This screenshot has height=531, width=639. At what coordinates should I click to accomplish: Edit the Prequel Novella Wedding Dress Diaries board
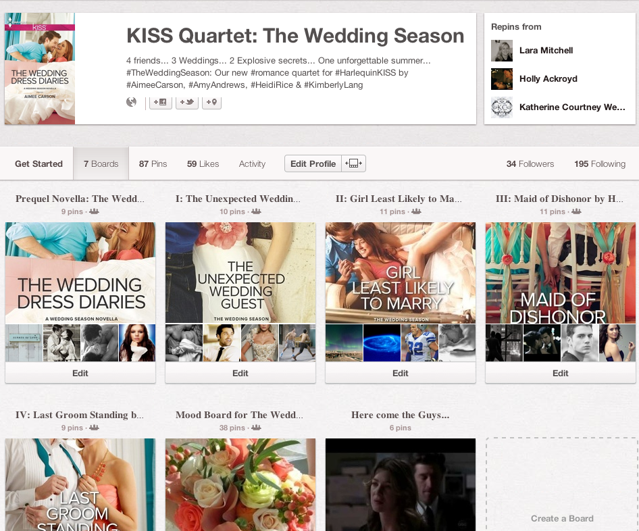click(80, 373)
